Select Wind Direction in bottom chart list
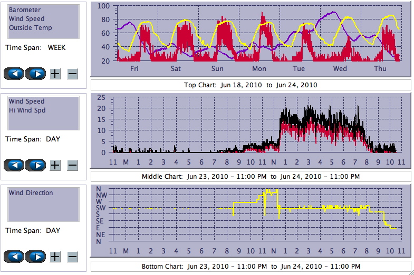The height and width of the screenshot is (275, 414). pyautogui.click(x=31, y=193)
